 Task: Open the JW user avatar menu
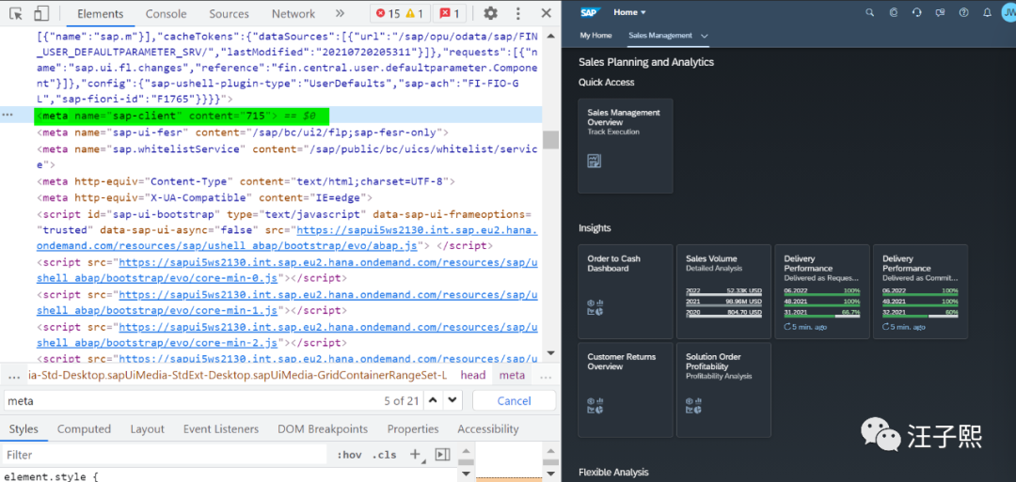pos(1008,12)
